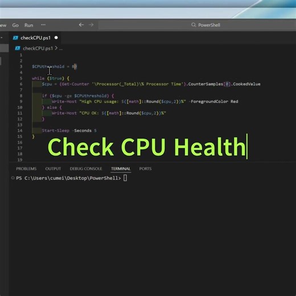Click line number 6 in the gutter

point(21,84)
